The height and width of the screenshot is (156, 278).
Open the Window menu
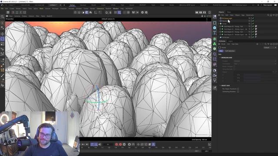click(116, 9)
